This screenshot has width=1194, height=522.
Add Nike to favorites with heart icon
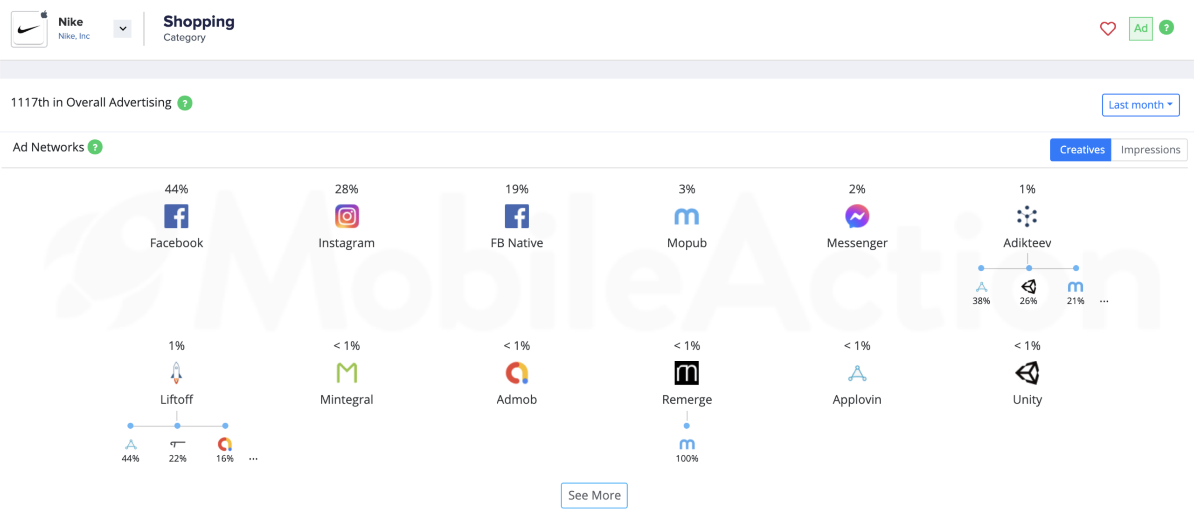point(1108,28)
